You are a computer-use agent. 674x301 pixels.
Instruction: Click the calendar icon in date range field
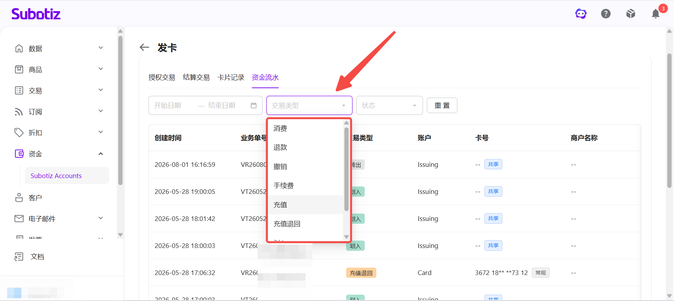[254, 105]
